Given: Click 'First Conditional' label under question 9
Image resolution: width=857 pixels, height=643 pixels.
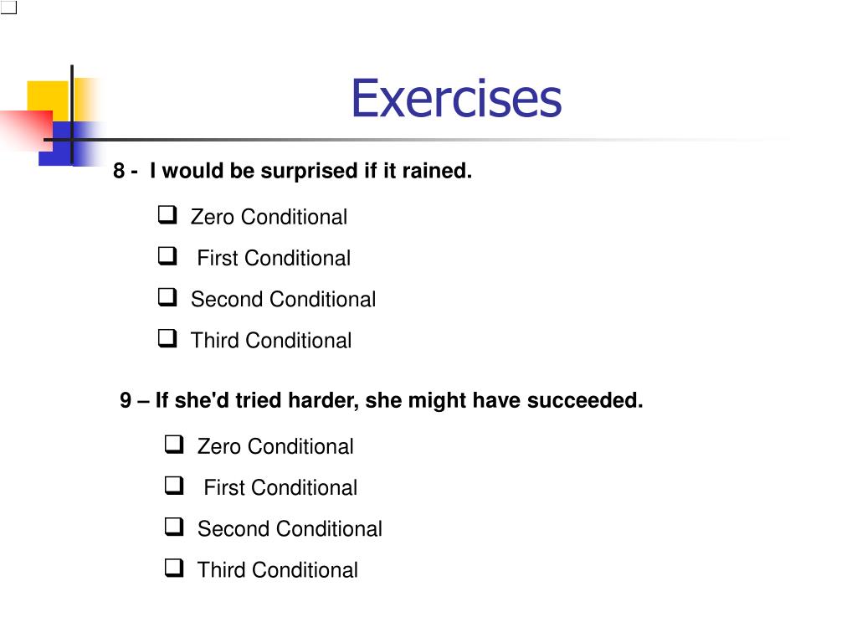Looking at the screenshot, I should coord(280,488).
